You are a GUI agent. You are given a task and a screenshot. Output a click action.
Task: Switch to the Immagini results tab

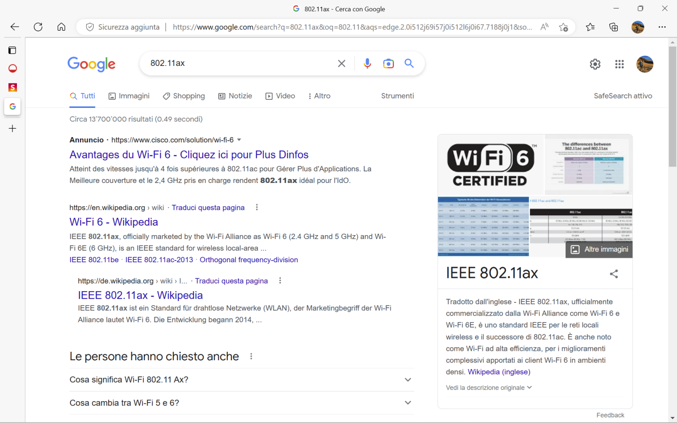[x=129, y=96]
